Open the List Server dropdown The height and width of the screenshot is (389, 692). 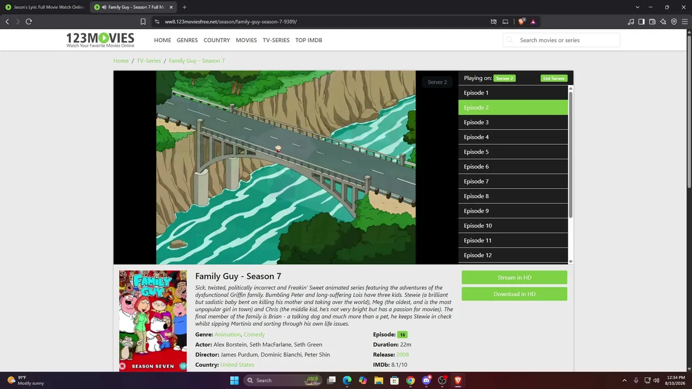[554, 78]
